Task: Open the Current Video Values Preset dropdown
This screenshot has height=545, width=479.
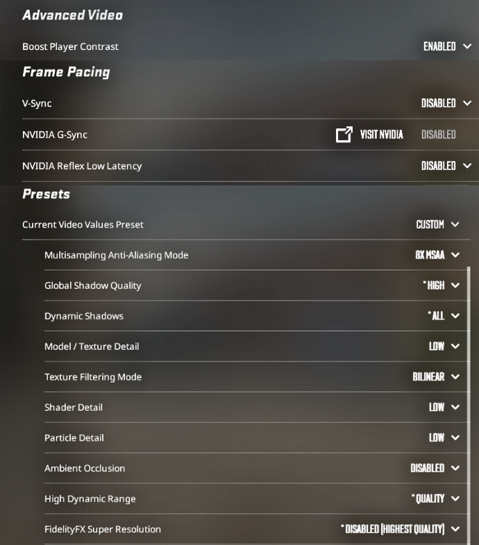Action: [437, 224]
